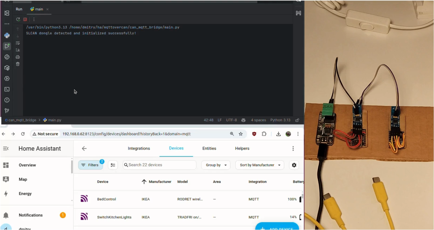Print the run console output
The height and width of the screenshot is (230, 434).
coord(18,57)
